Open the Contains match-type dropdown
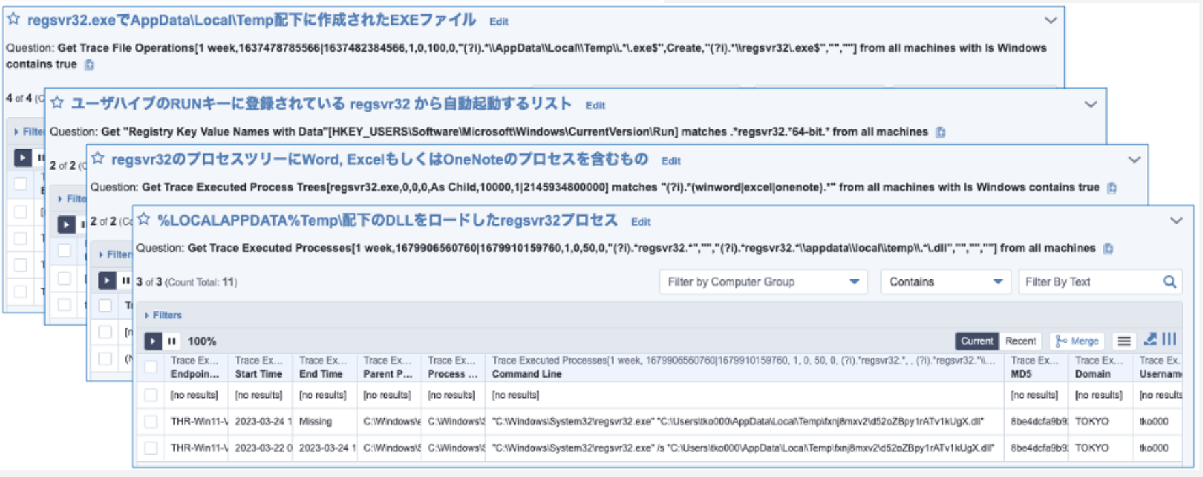 [945, 281]
